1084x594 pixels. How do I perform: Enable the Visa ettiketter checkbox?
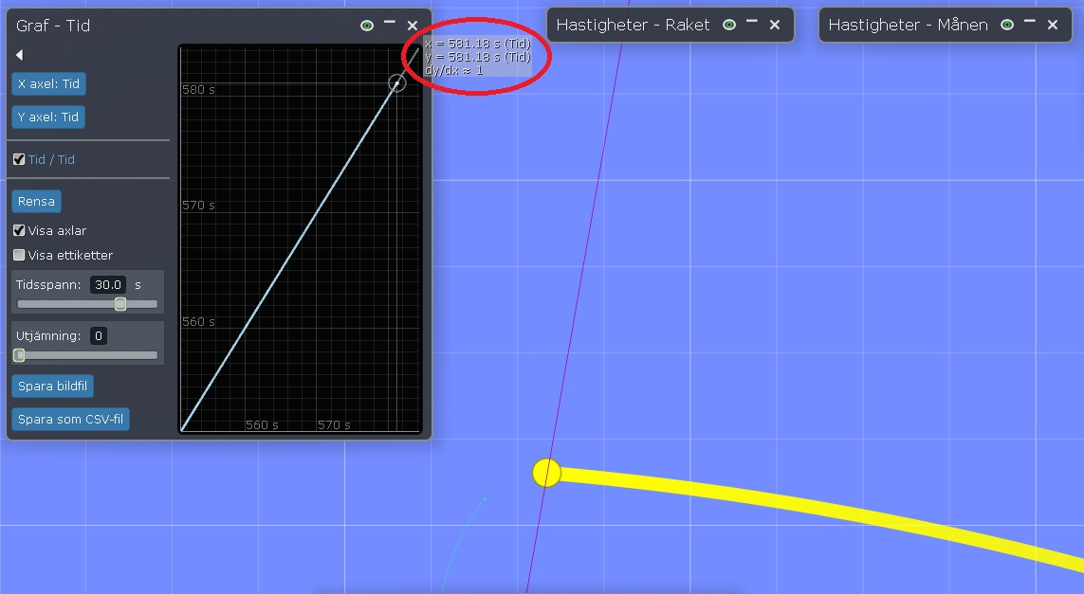(19, 255)
